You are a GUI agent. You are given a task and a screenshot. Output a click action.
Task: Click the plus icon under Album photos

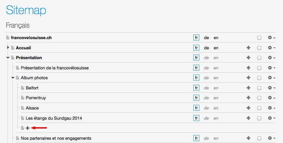(x=28, y=128)
